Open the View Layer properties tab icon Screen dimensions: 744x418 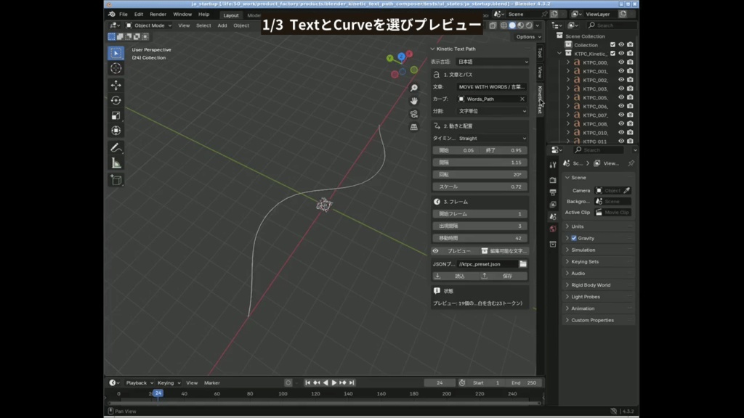(x=553, y=204)
